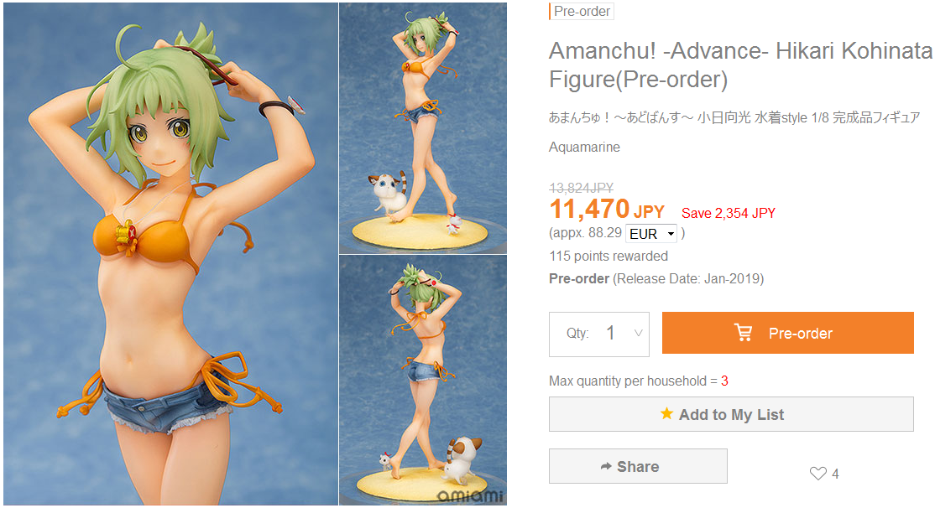The width and height of the screenshot is (935, 508).
Task: Click the shopping cart icon on Pre-order button
Action: pos(743,332)
